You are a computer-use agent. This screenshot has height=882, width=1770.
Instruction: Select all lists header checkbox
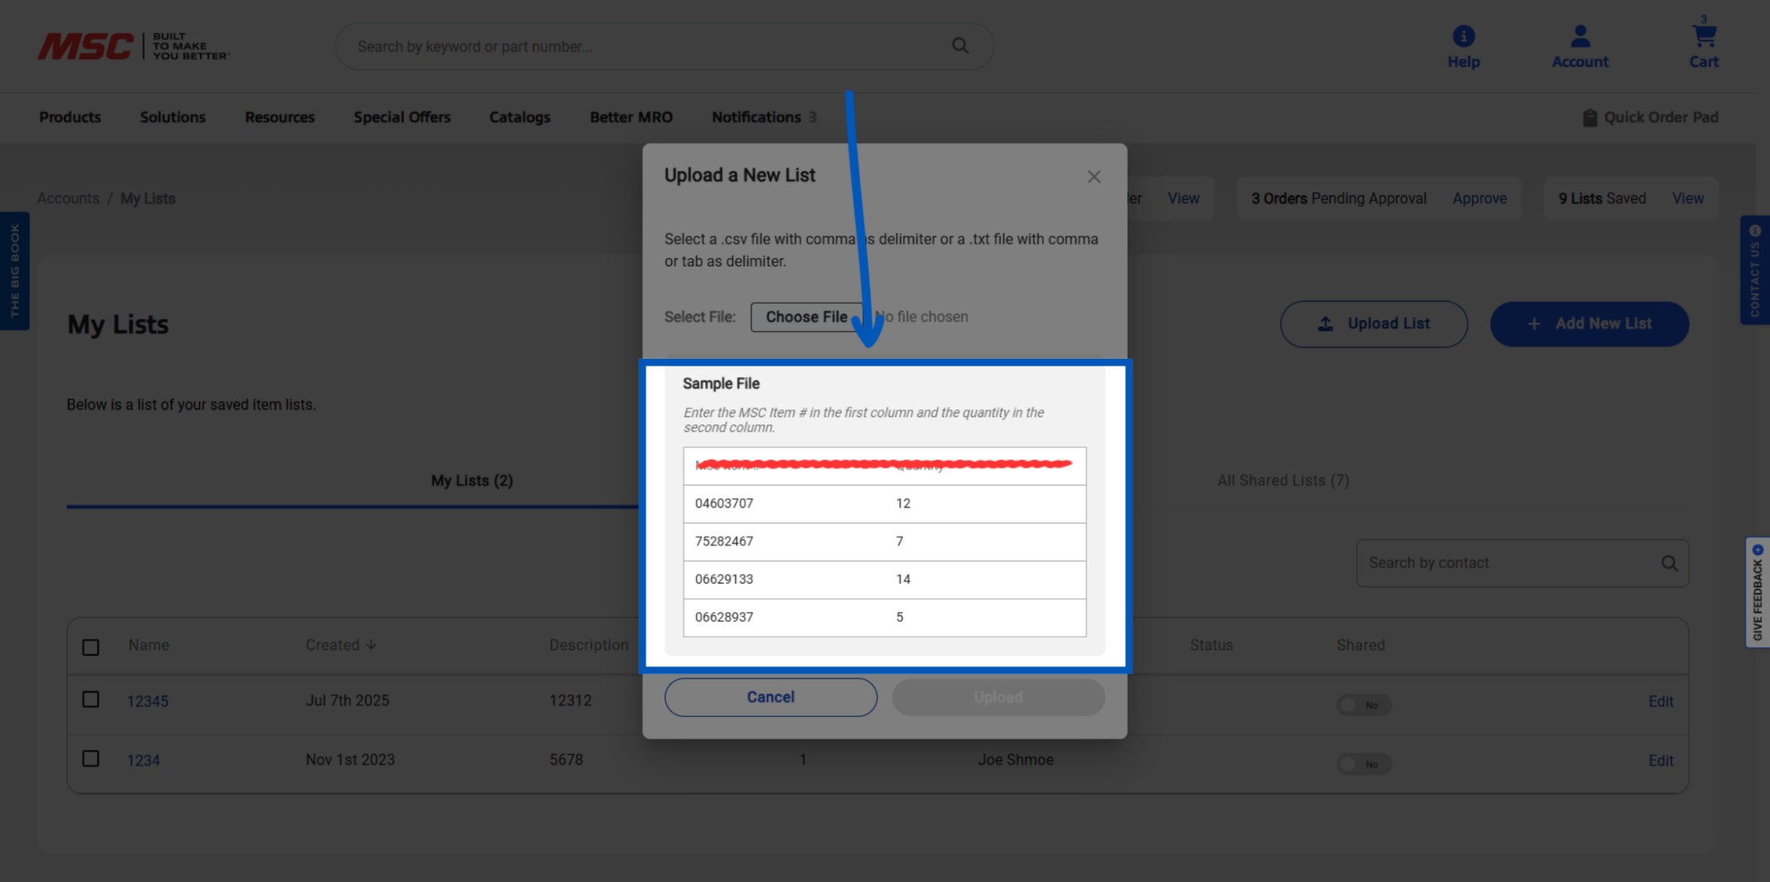pyautogui.click(x=90, y=647)
